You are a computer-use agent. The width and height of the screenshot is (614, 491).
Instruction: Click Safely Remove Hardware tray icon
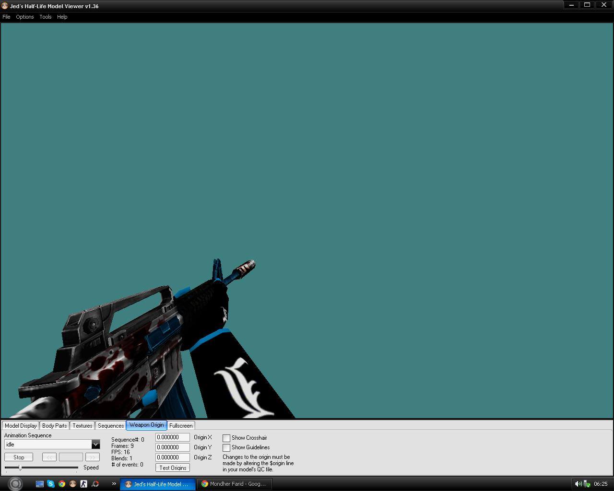[587, 484]
